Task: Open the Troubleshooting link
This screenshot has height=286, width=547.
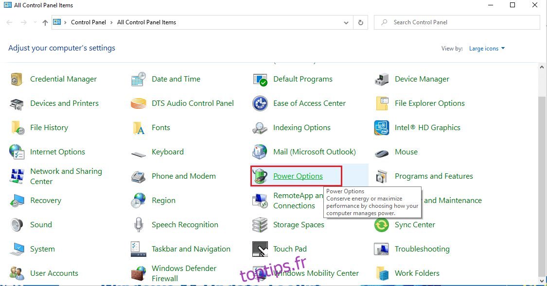Action: (422, 249)
